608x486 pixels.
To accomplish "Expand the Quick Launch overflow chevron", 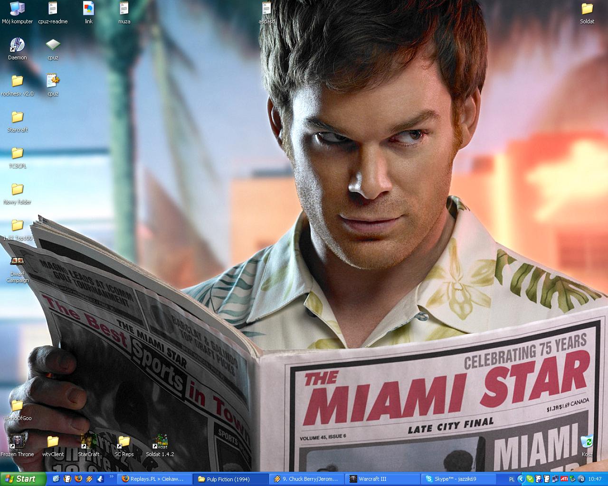I will pyautogui.click(x=112, y=477).
